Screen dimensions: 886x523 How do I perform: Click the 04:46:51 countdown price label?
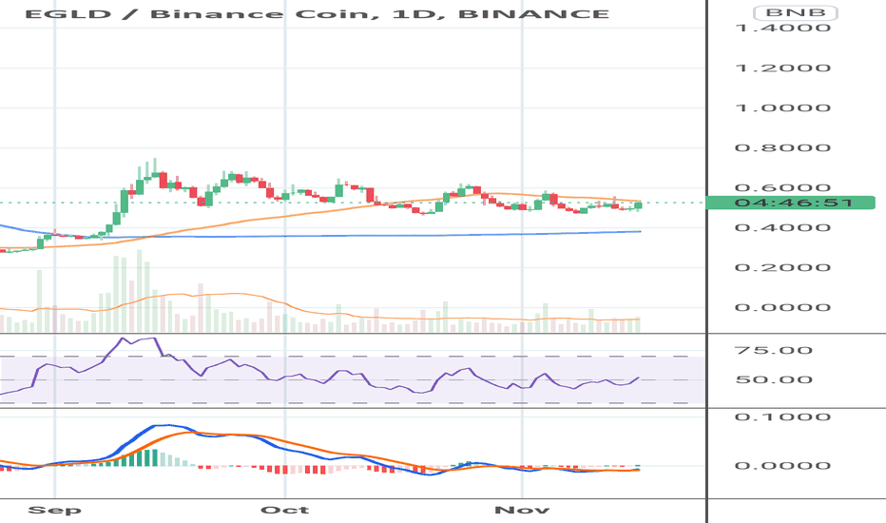tap(791, 203)
